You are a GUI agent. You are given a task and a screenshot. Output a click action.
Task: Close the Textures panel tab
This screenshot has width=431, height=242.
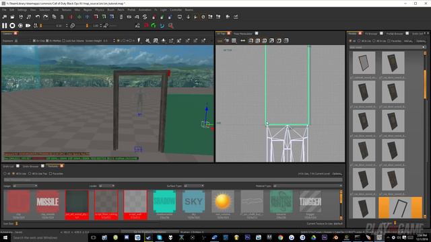[x=61, y=166]
